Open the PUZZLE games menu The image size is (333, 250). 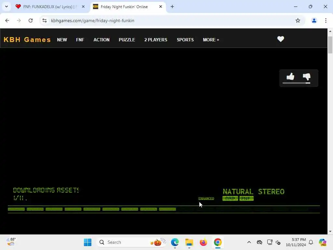tap(127, 40)
